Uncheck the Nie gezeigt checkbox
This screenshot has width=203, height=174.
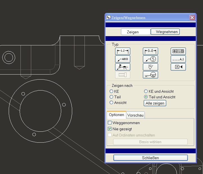(110, 129)
